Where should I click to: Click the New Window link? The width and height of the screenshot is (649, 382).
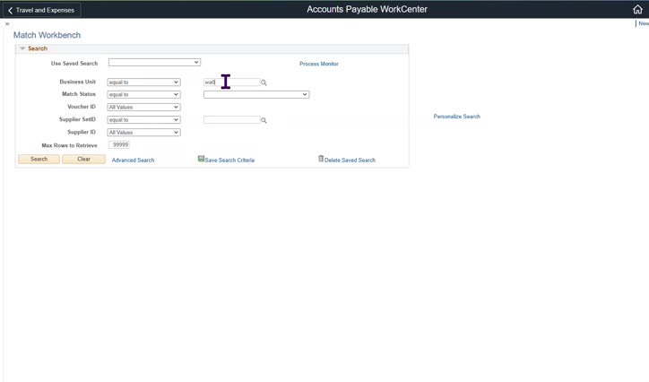pos(644,23)
